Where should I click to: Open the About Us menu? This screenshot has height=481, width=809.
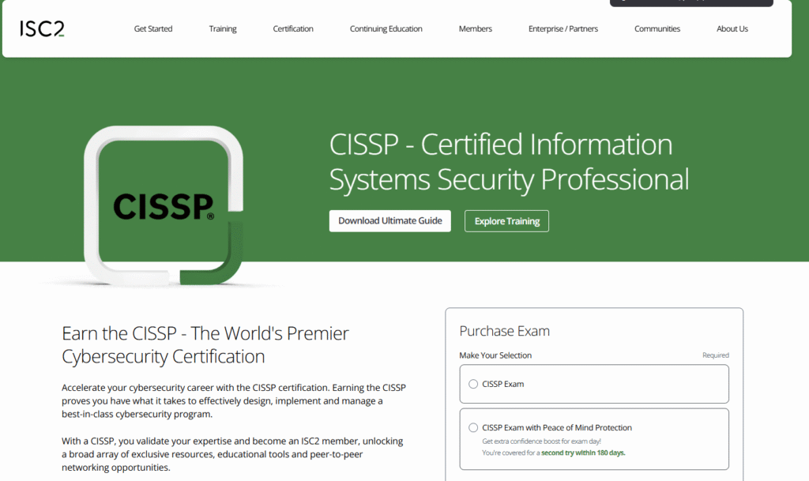pos(732,29)
